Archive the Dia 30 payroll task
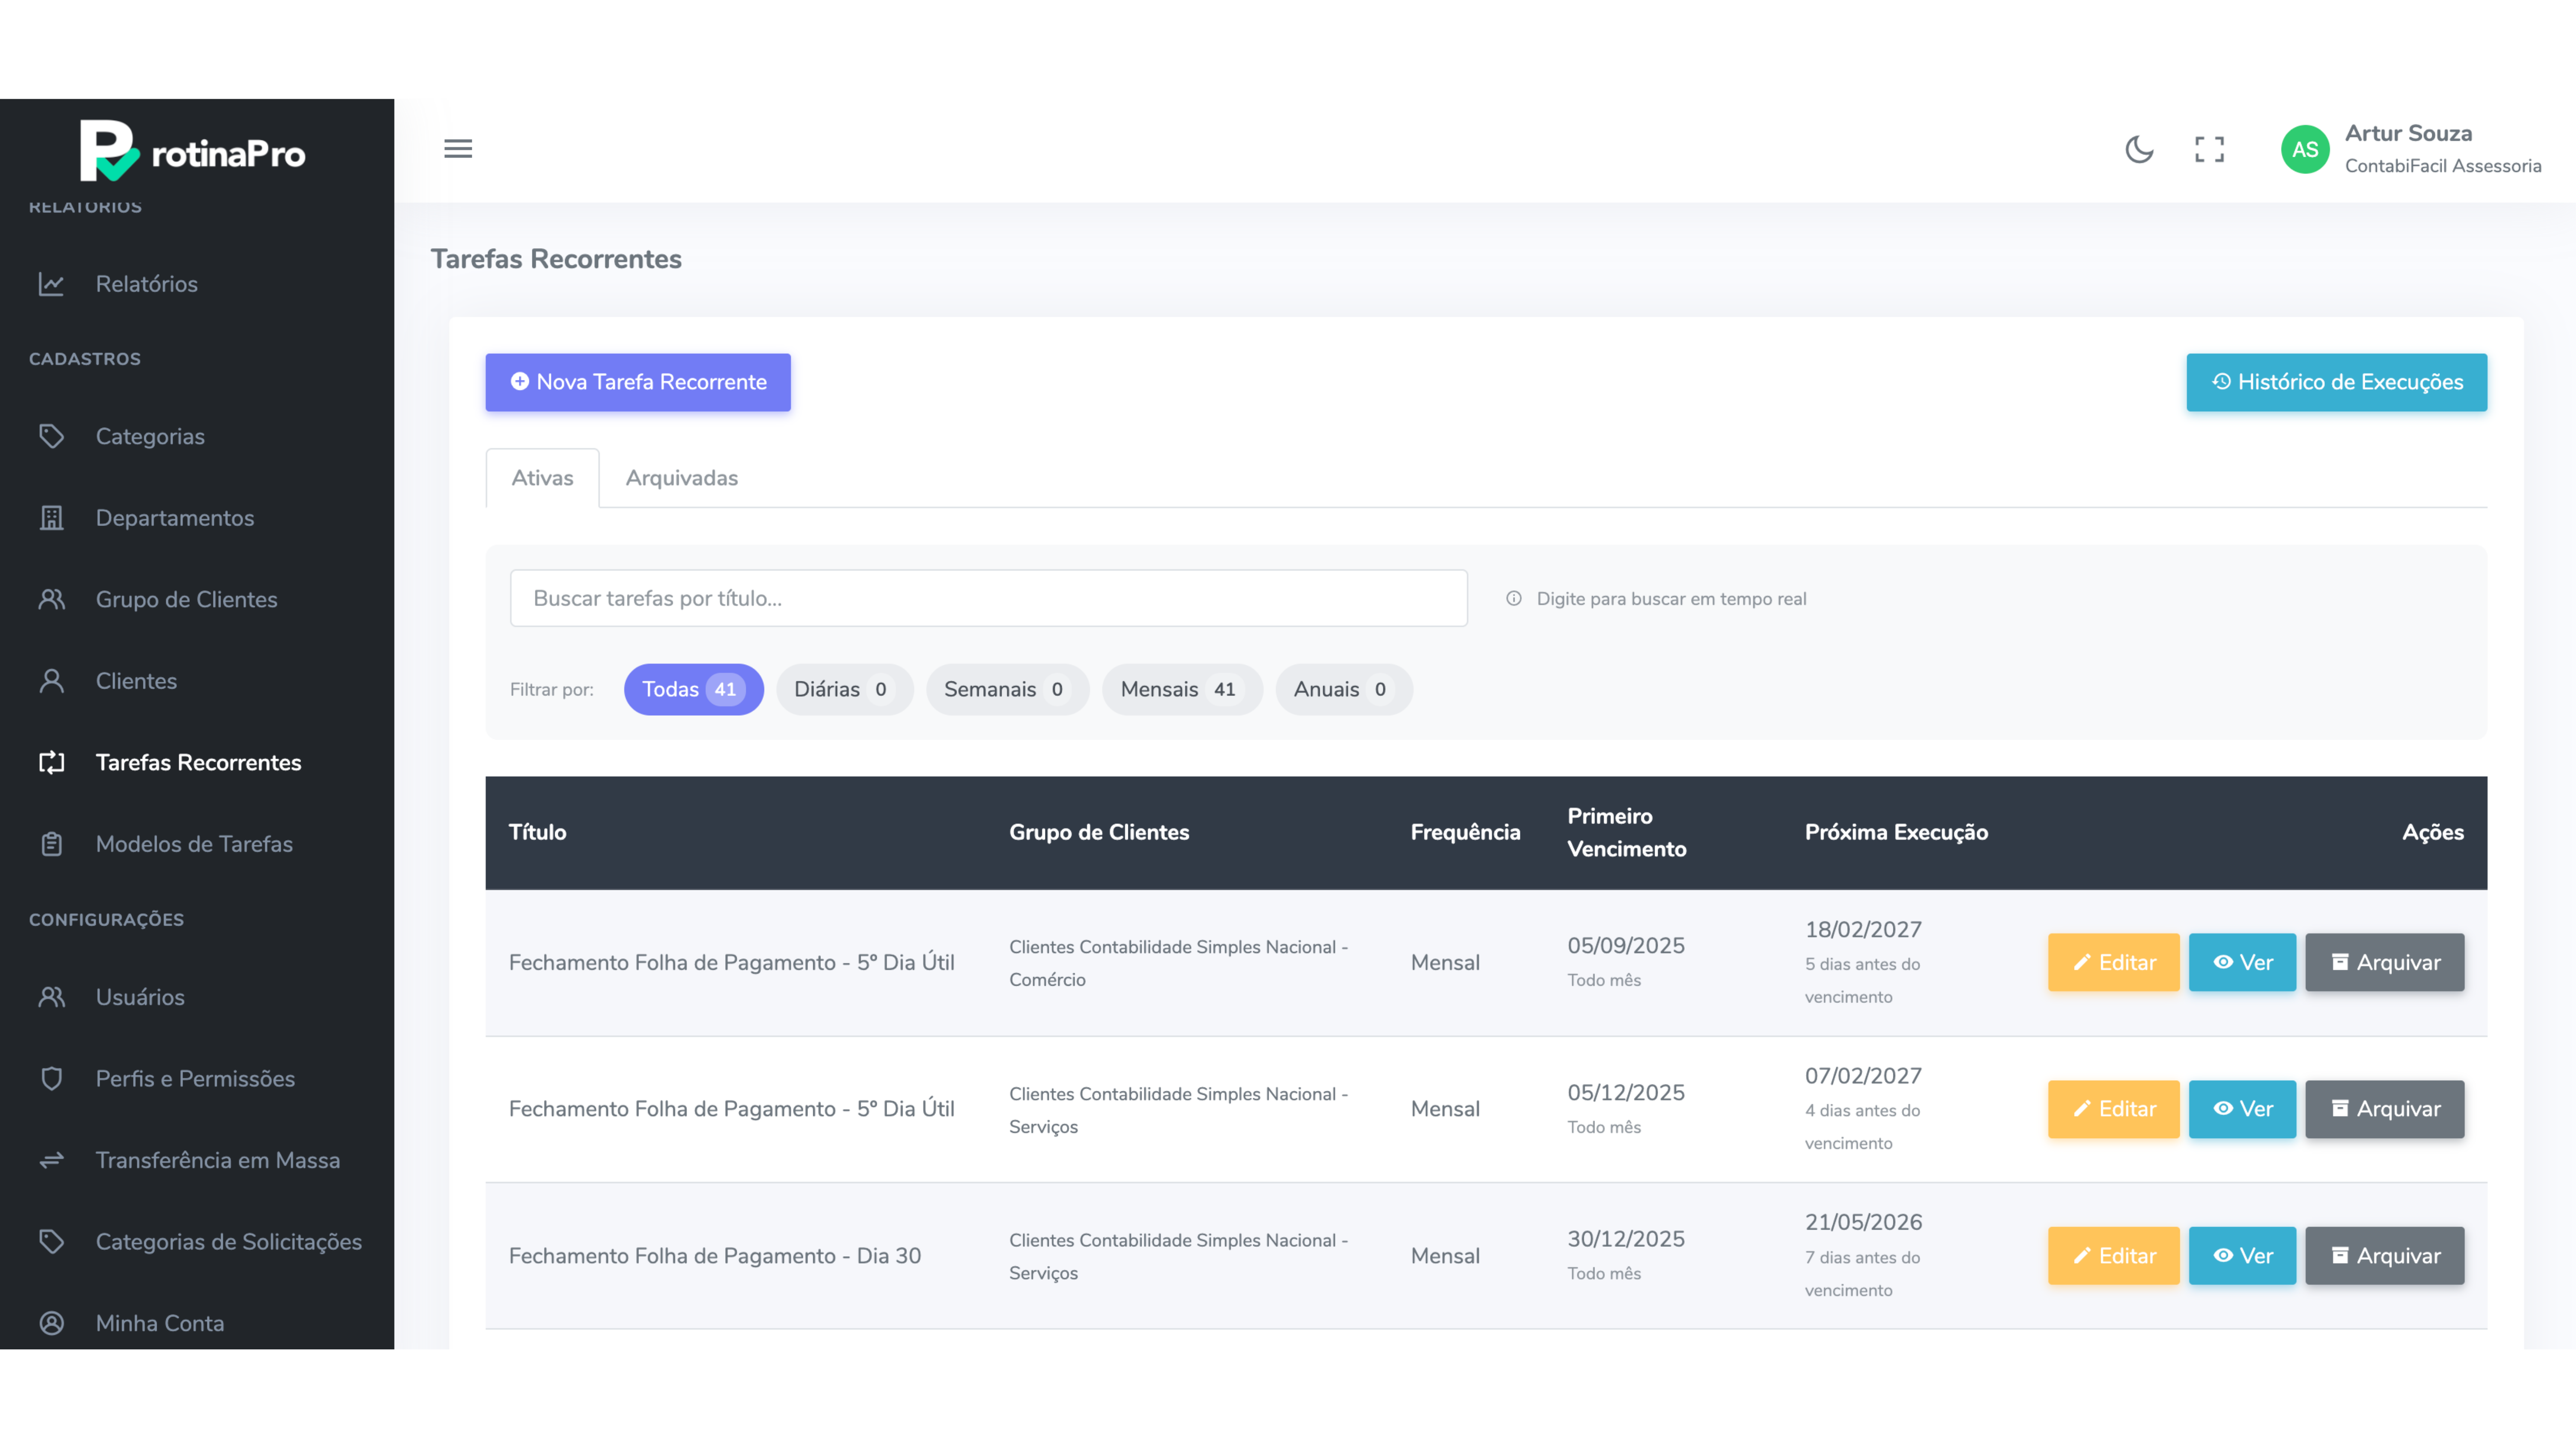The width and height of the screenshot is (2576, 1449). (x=2384, y=1255)
